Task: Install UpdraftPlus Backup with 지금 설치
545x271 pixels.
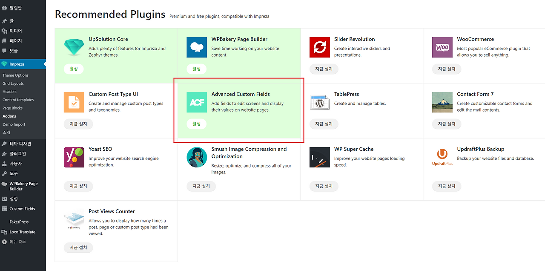Action: [447, 186]
